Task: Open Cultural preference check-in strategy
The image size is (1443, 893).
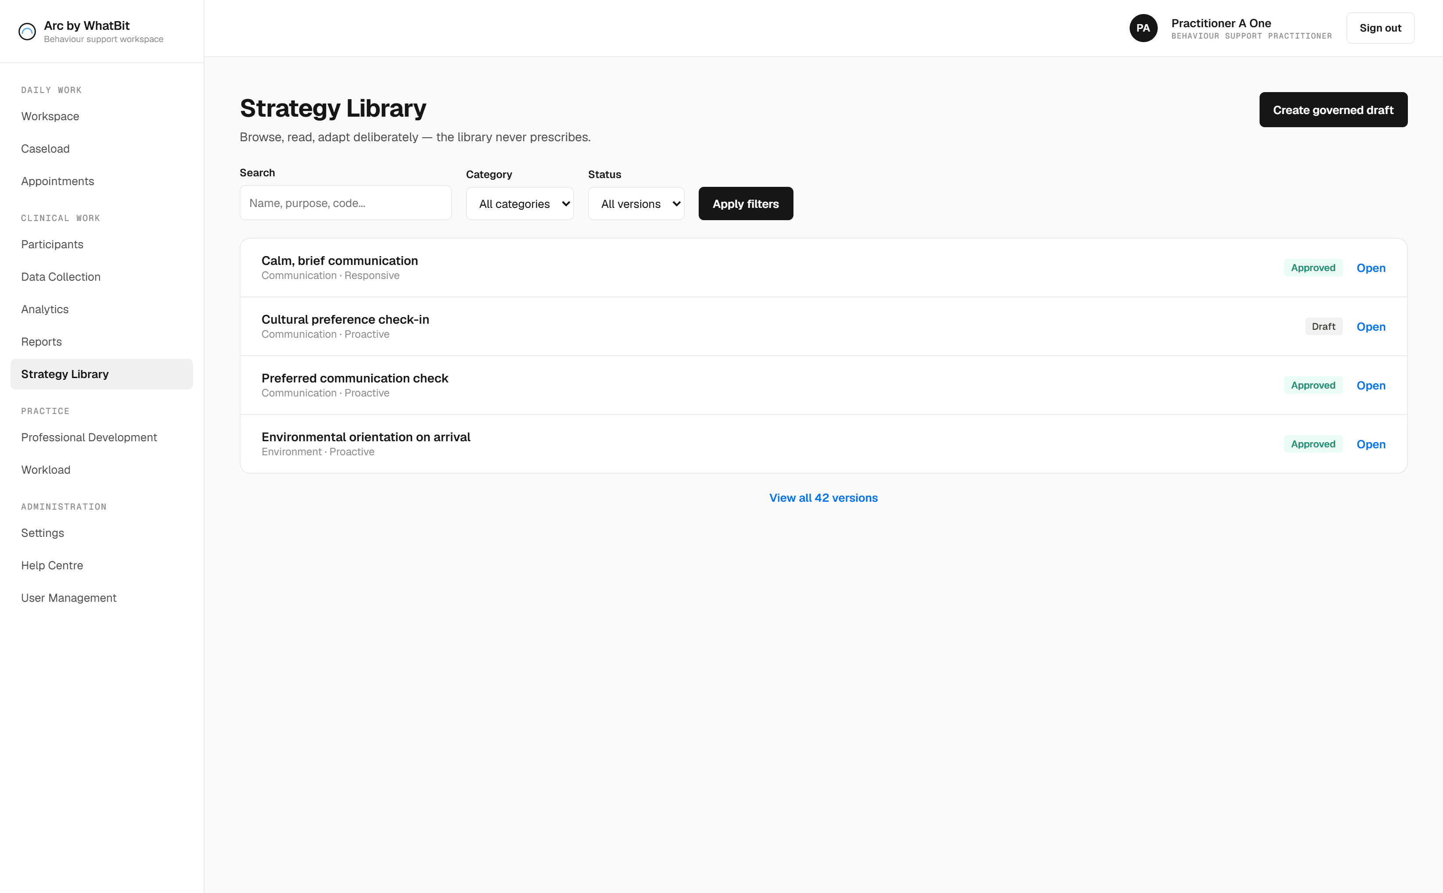Action: coord(1370,327)
